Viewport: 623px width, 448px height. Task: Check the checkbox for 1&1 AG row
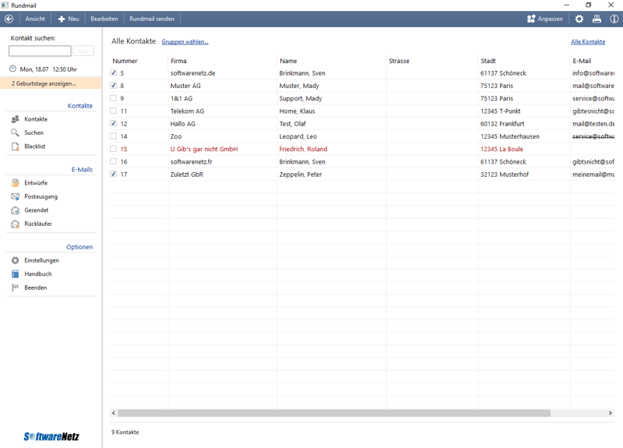click(x=114, y=98)
